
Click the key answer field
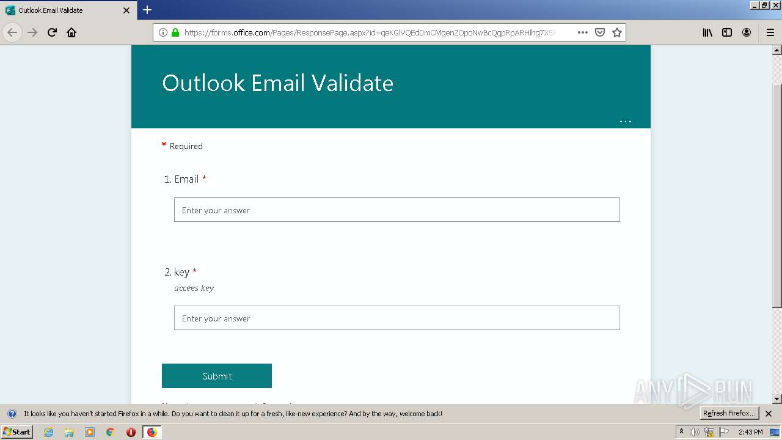point(397,318)
